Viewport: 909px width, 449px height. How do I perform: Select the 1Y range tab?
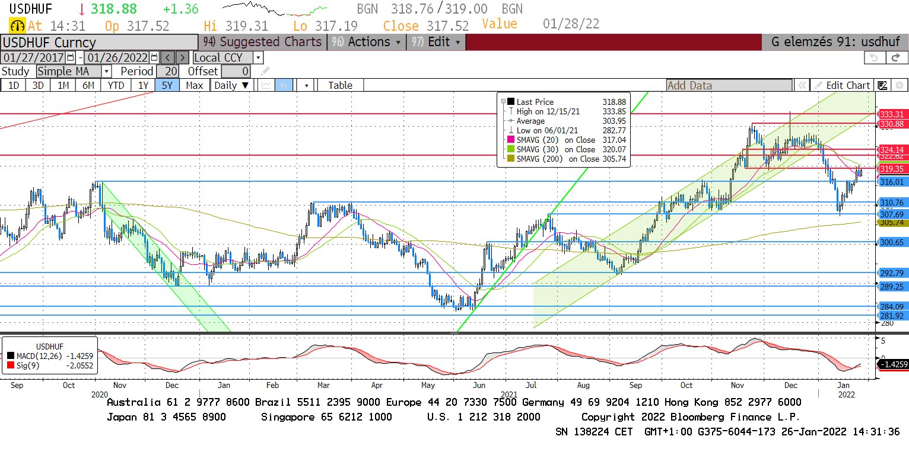coord(143,85)
